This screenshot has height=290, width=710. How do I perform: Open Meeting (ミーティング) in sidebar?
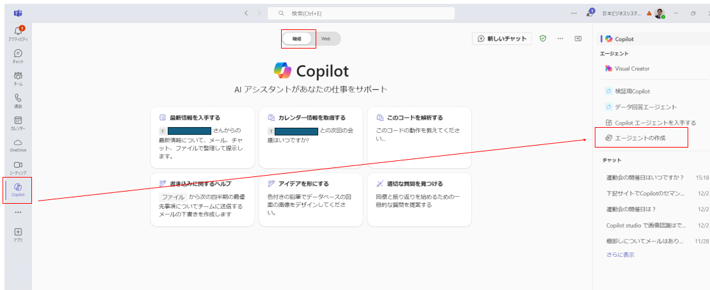tap(18, 167)
